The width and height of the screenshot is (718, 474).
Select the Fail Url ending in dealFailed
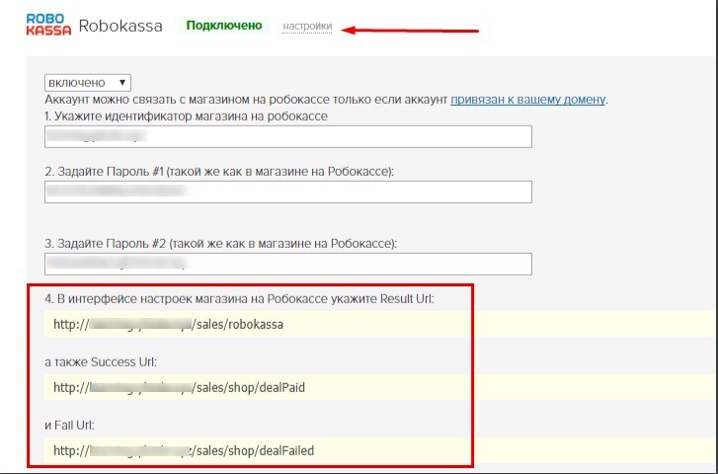(184, 451)
